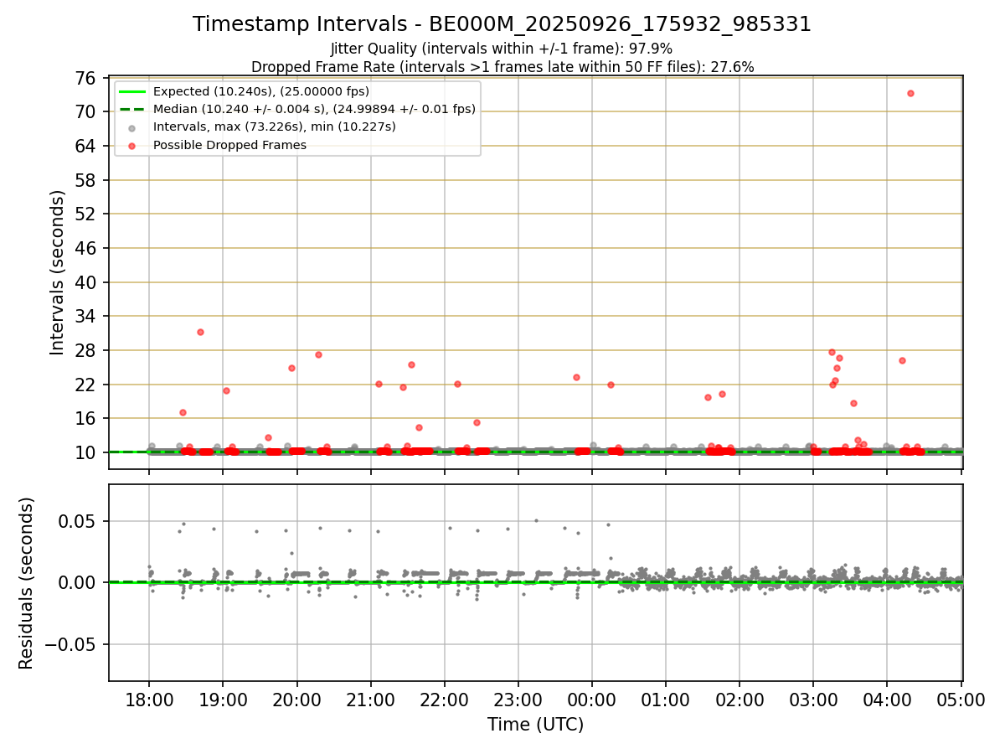The width and height of the screenshot is (1005, 754).
Task: Click the 70 tick on intervals axis
Action: [85, 111]
